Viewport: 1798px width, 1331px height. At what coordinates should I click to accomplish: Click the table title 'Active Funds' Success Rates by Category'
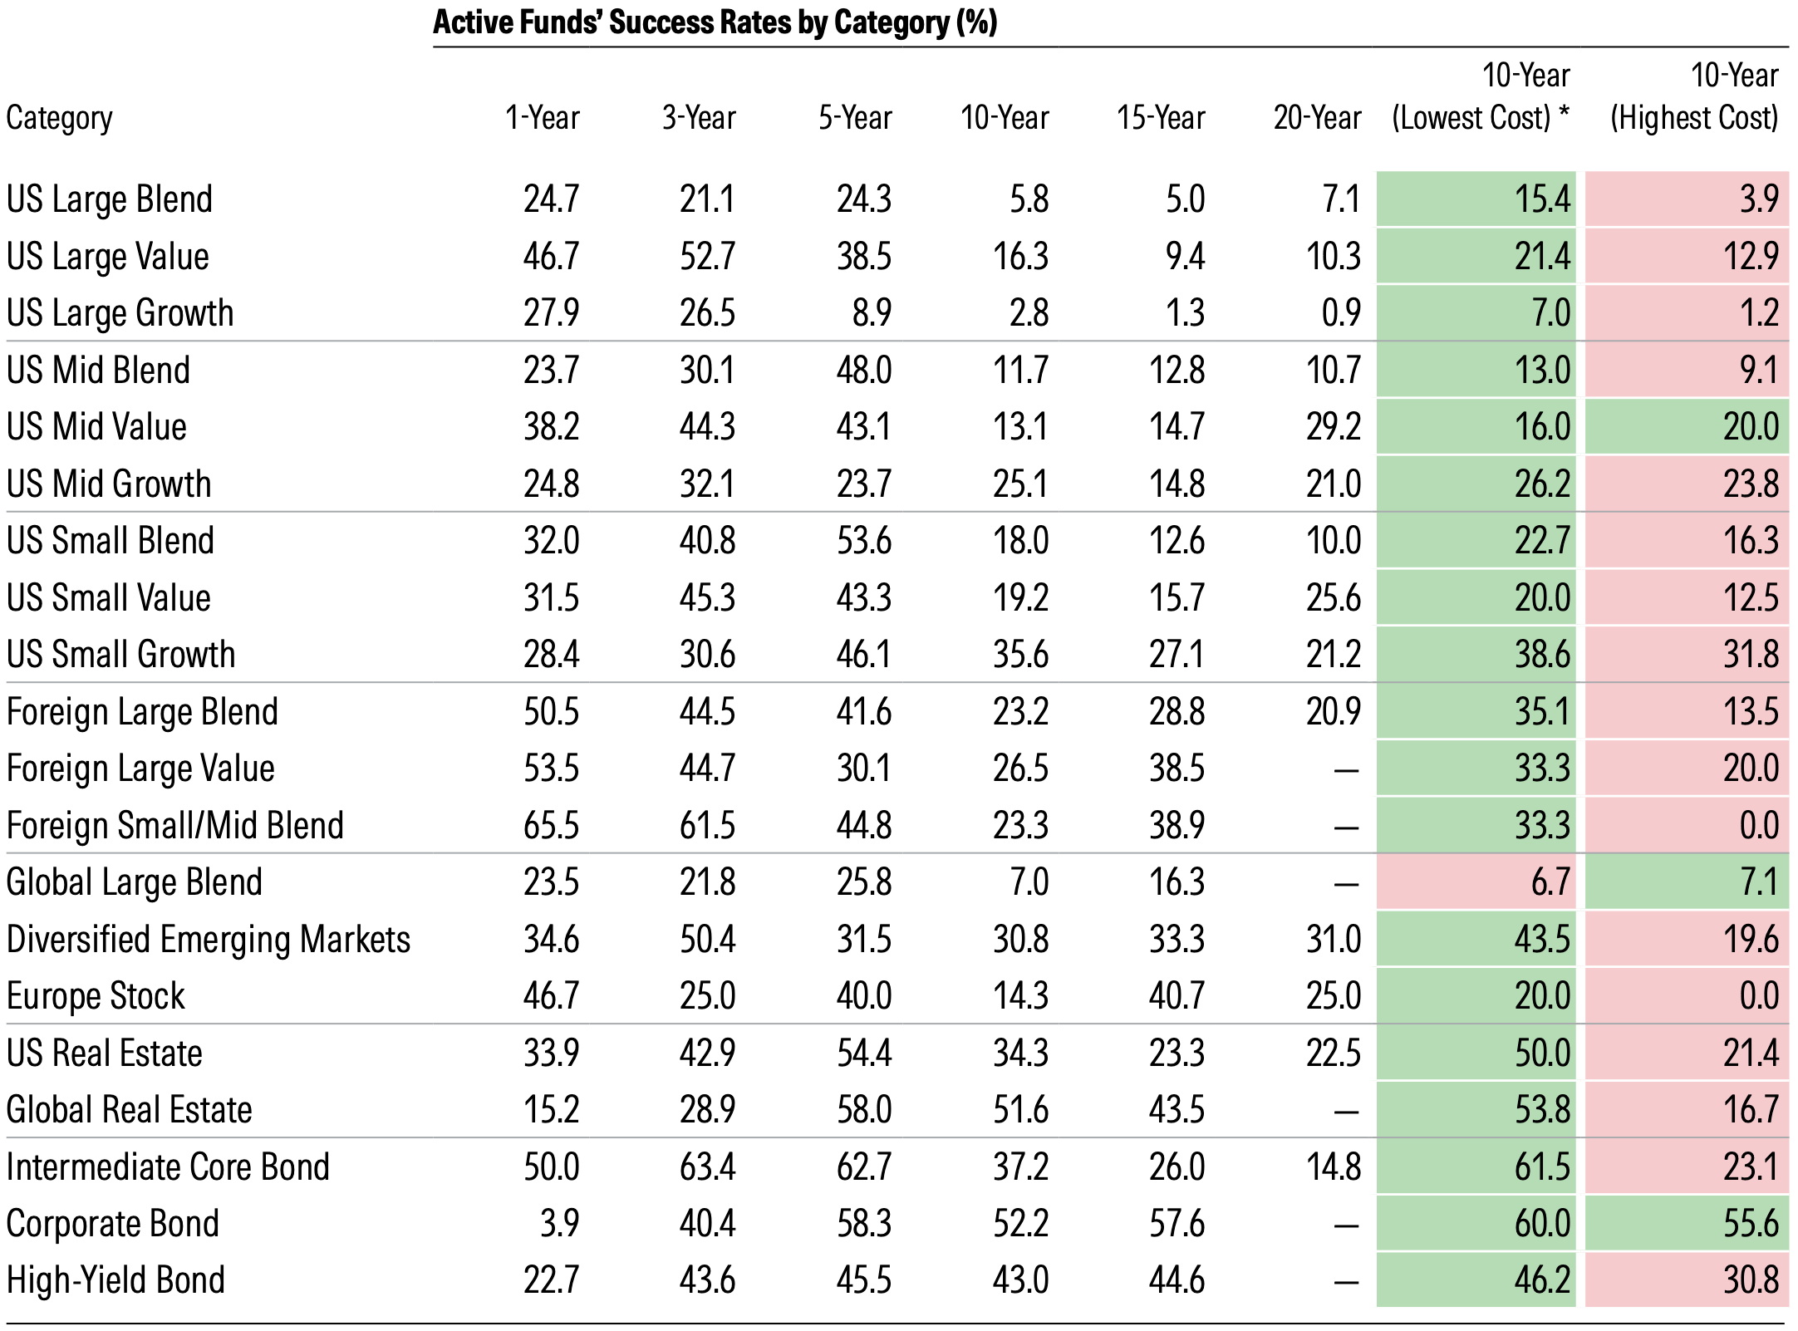[715, 22]
